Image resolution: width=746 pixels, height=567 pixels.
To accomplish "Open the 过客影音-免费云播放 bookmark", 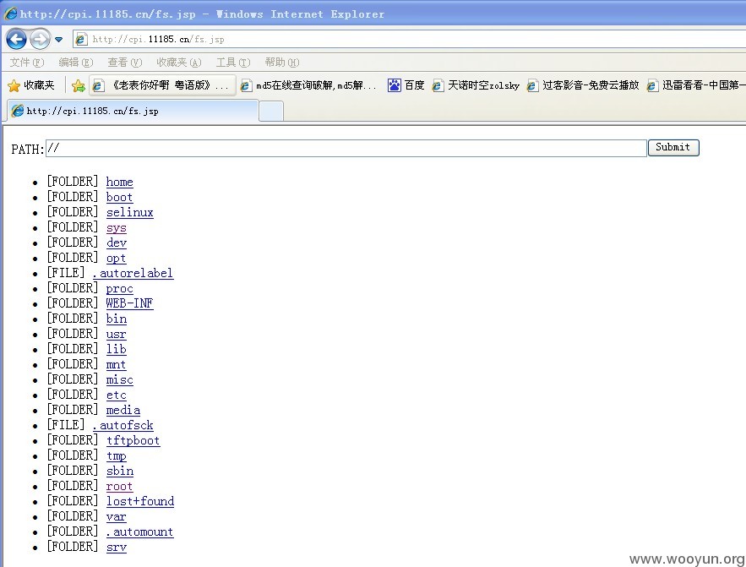I will (x=583, y=85).
